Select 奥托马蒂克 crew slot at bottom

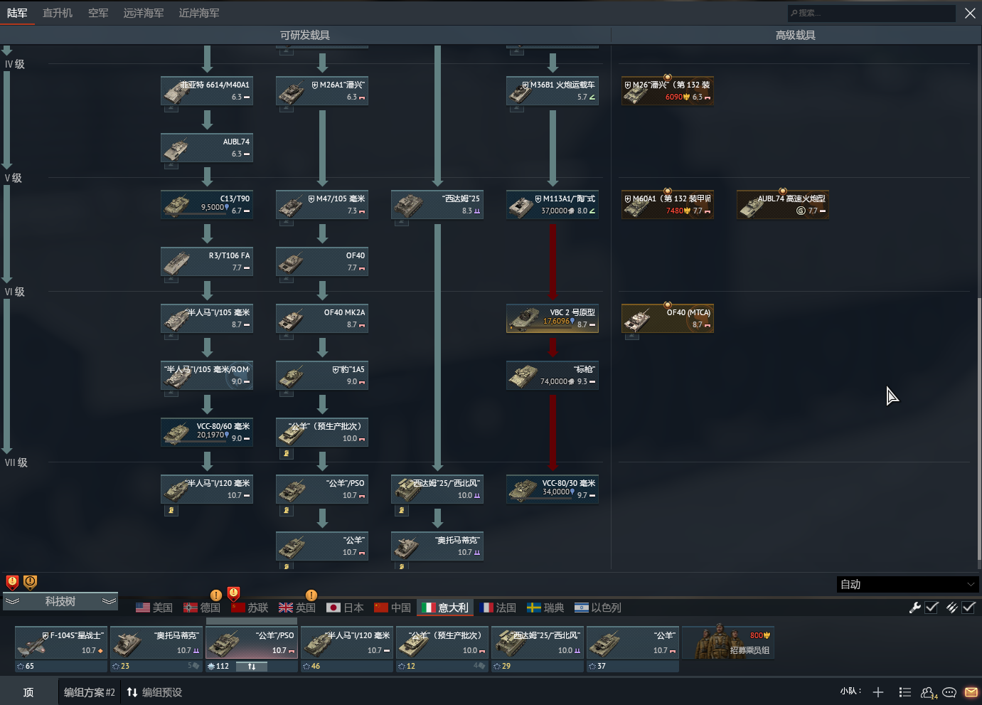(x=156, y=643)
